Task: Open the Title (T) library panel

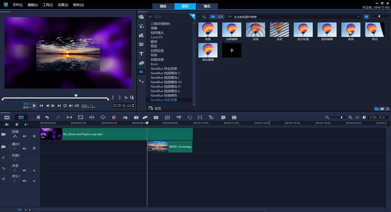Action: click(x=141, y=54)
